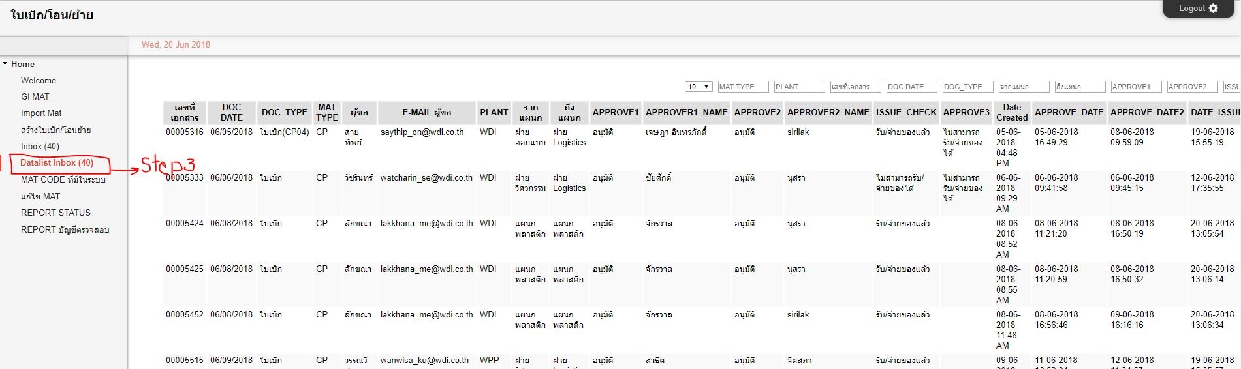Screen dimensions: 1241x369
Task: Open the rows-per-page dropdown showing 10
Action: 698,87
